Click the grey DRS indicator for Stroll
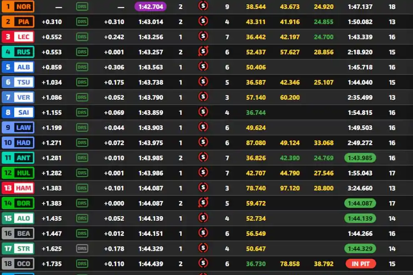The width and height of the screenshot is (413, 275). click(x=82, y=248)
